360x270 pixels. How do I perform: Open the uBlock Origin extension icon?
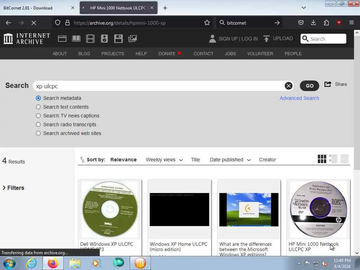point(339,22)
